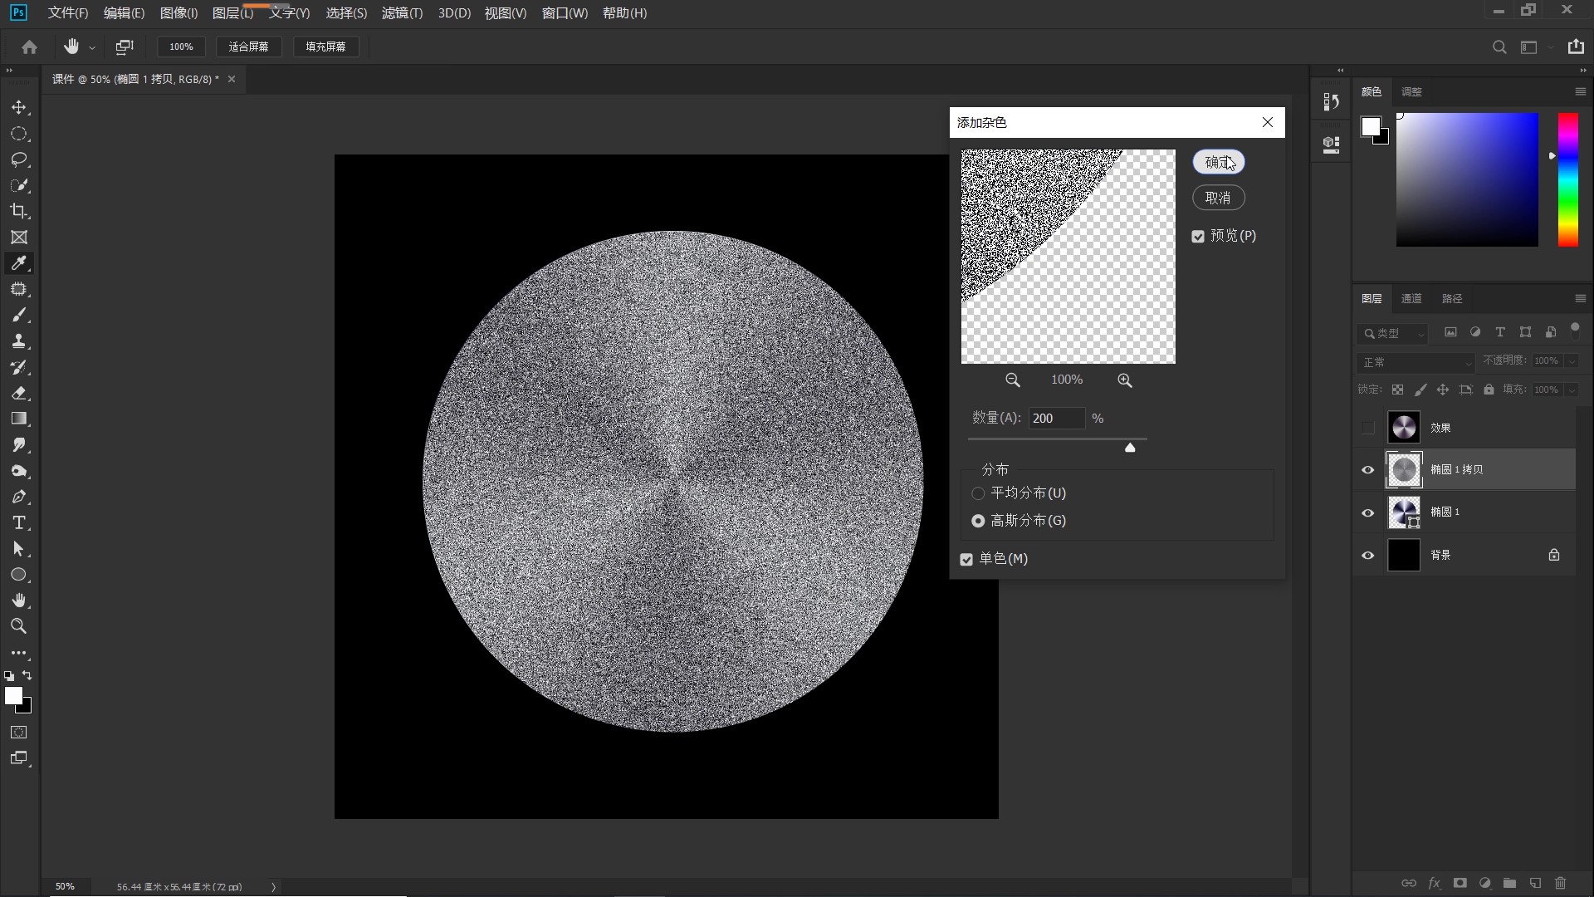Select the Brush tool
This screenshot has width=1594, height=897.
click(19, 315)
